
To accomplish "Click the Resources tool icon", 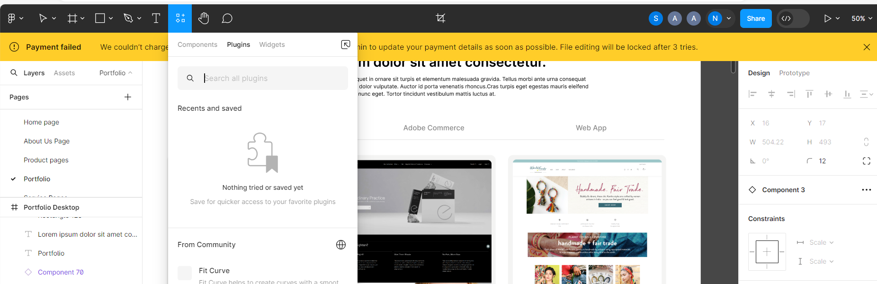I will 180,18.
